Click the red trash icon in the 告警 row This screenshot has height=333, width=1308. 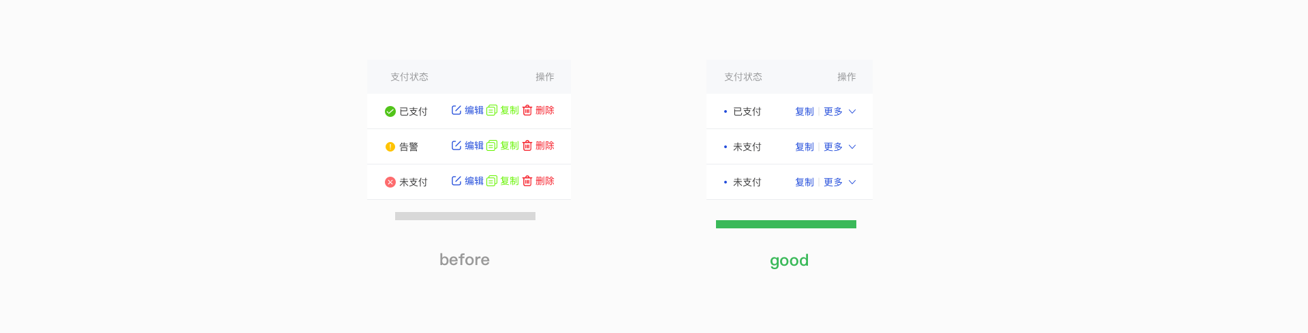point(527,145)
